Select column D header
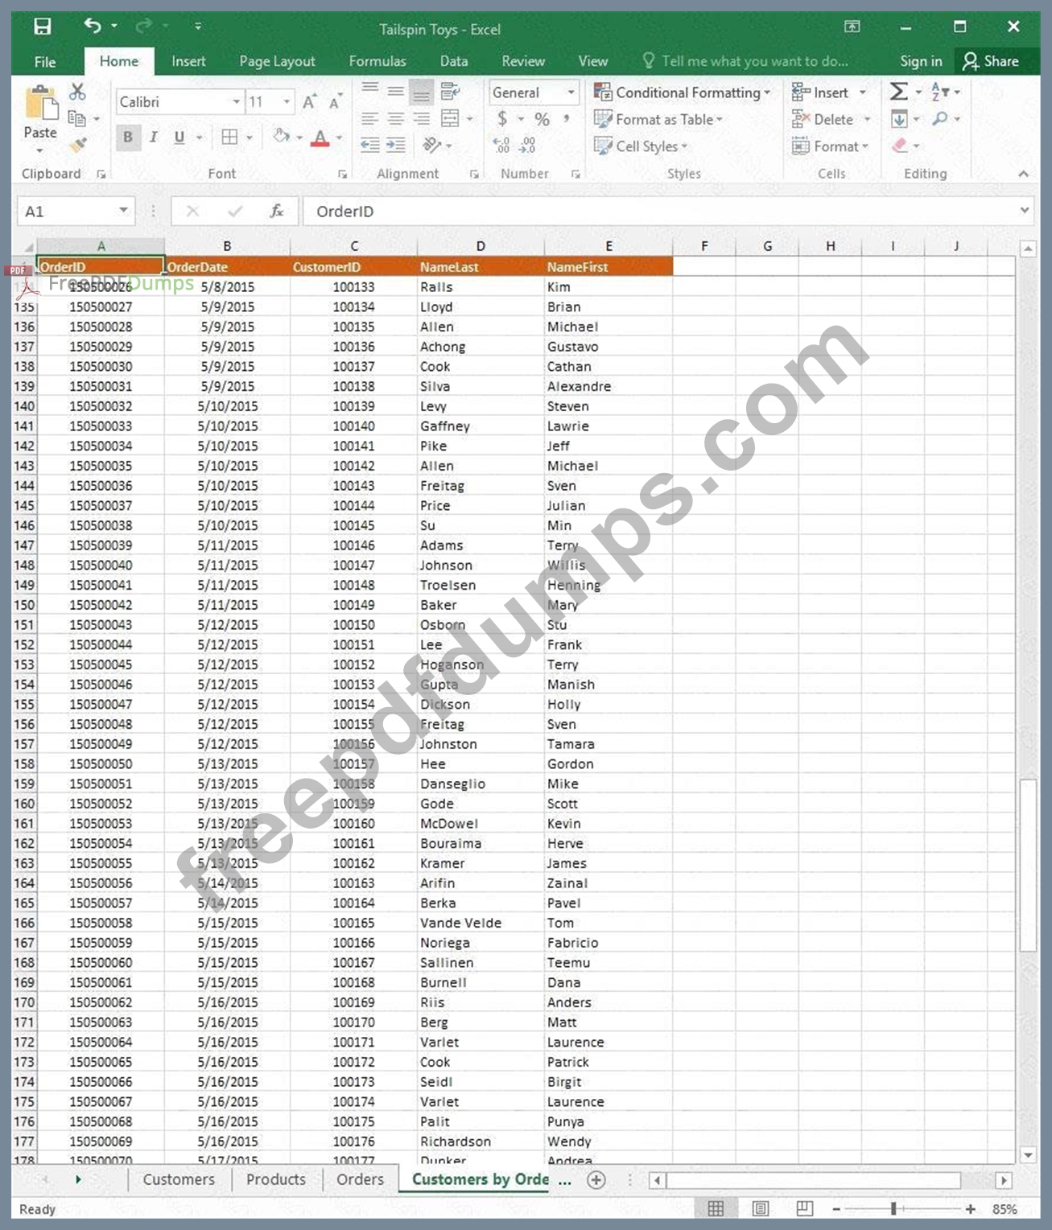 click(481, 246)
